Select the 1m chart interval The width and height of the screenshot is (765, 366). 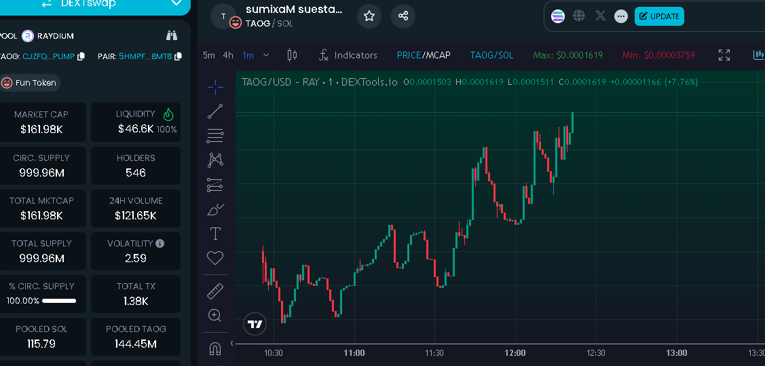tap(248, 55)
